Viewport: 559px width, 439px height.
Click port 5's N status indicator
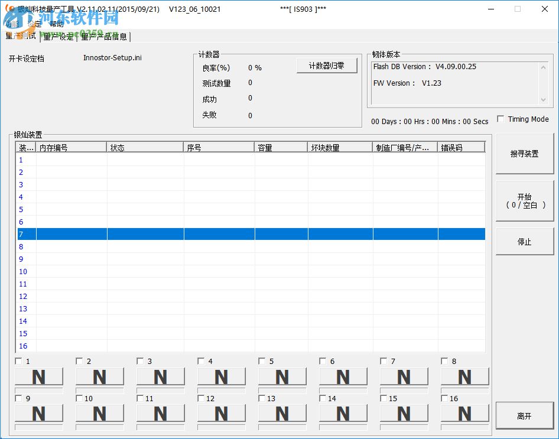tap(282, 376)
